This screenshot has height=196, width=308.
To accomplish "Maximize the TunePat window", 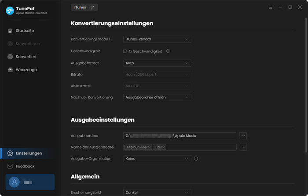I will (290, 7).
